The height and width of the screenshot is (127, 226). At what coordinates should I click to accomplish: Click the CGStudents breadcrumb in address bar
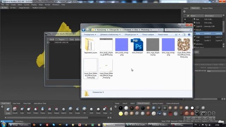[127, 30]
